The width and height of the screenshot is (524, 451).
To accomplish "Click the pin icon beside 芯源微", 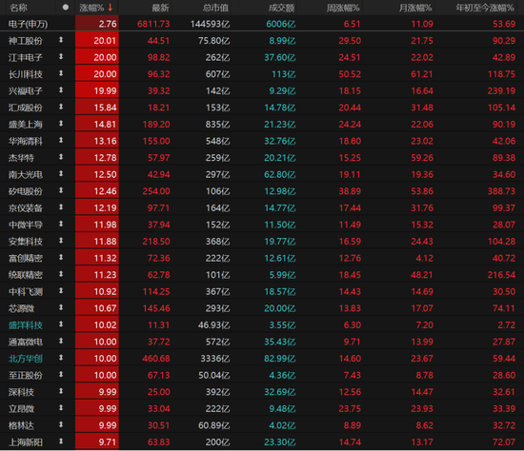I will [x=61, y=307].
